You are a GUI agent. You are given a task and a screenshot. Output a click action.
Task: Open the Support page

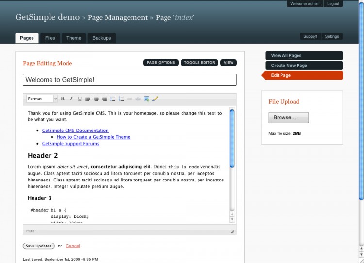(x=311, y=36)
